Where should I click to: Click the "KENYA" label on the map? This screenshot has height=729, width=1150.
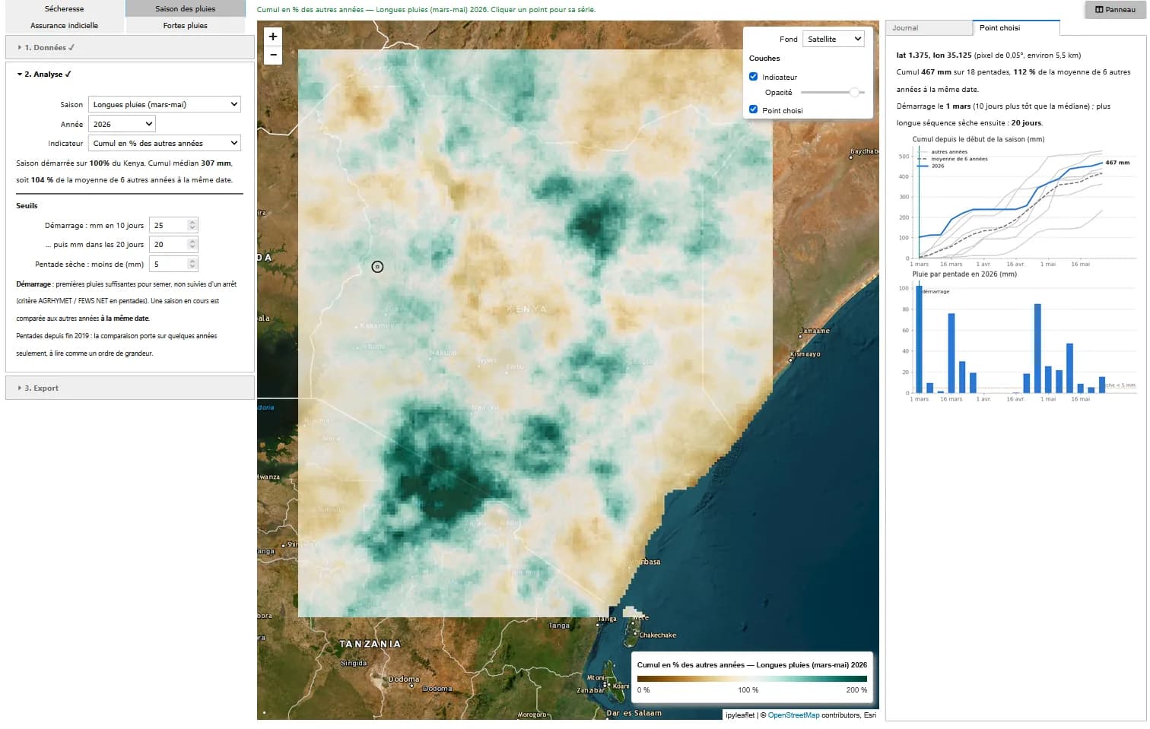tap(526, 309)
